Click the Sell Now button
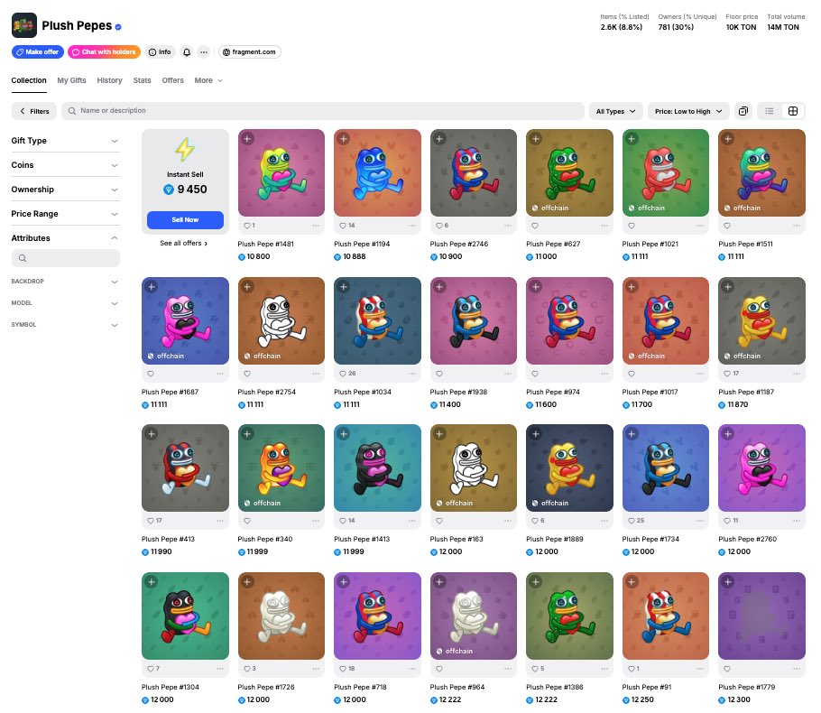The height and width of the screenshot is (713, 821). (185, 220)
